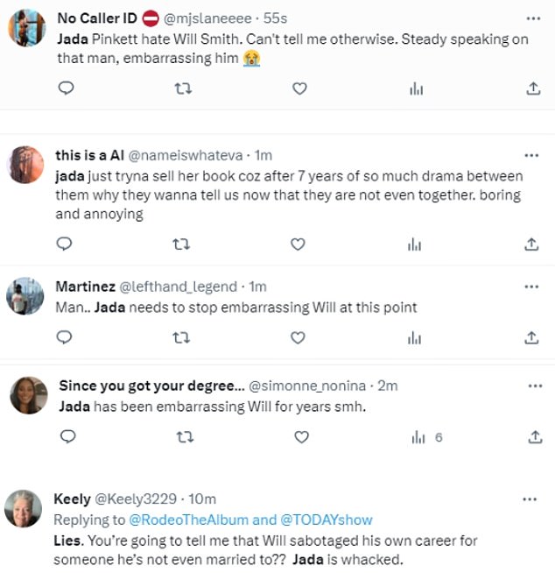This screenshot has height=573, width=555.
Task: Open more options on Keely's tweet
Action: [x=530, y=499]
